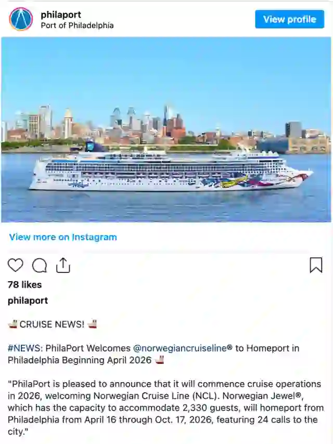The image size is (333, 444).
Task: Click ship emoji after CRUISE NEWS
Action: [x=93, y=324]
